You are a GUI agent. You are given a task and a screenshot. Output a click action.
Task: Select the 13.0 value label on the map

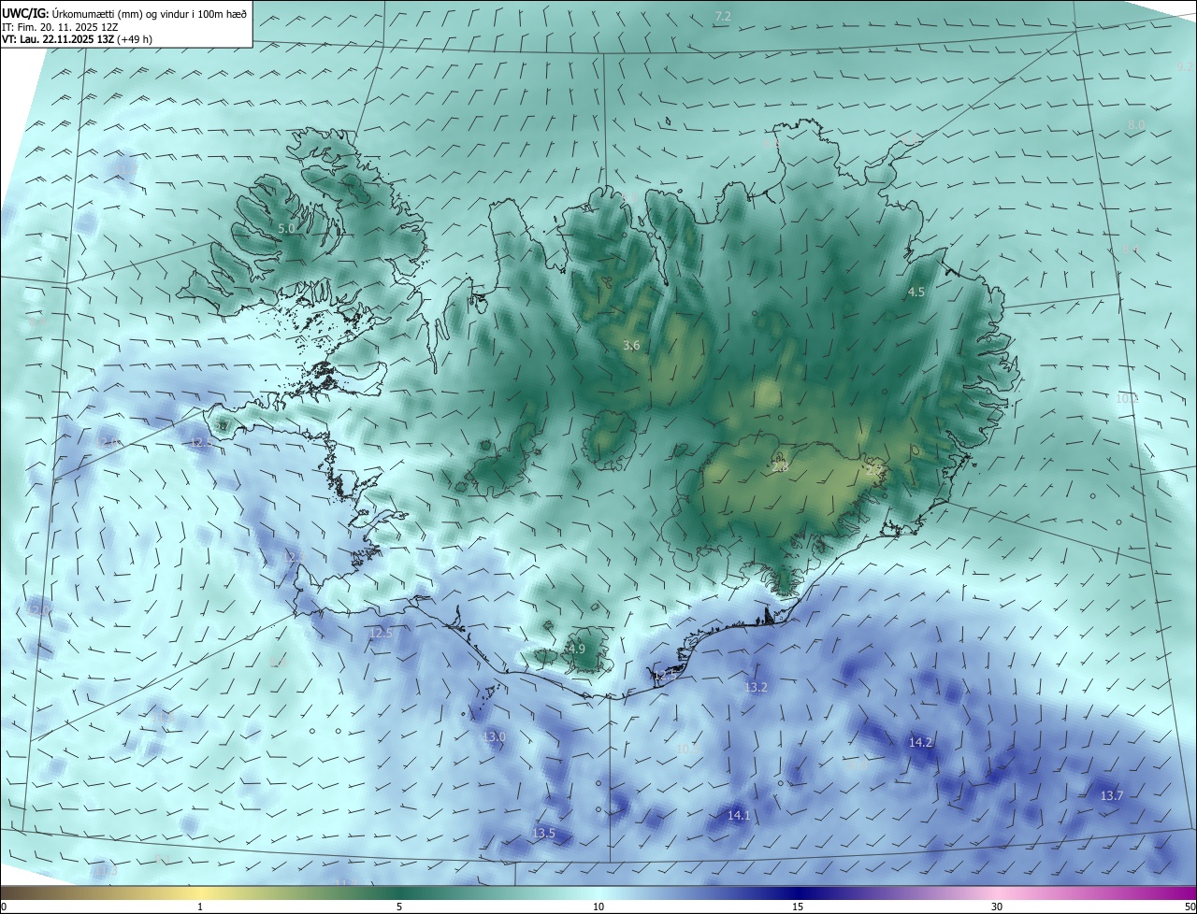pos(494,737)
